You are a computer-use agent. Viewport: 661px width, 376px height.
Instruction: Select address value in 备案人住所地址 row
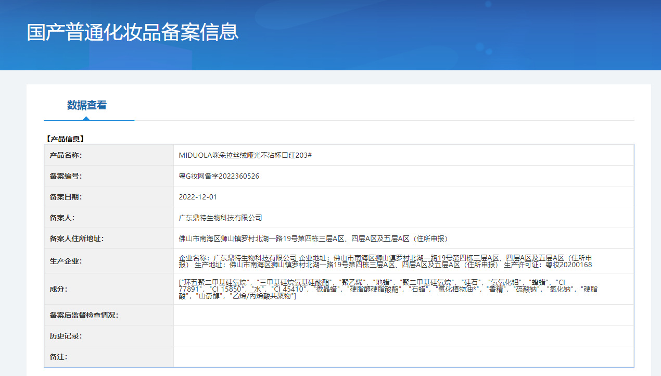(x=313, y=239)
